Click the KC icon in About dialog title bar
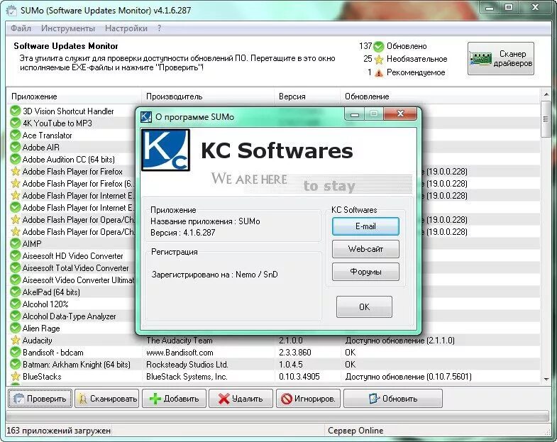This screenshot has width=557, height=442. 146,116
